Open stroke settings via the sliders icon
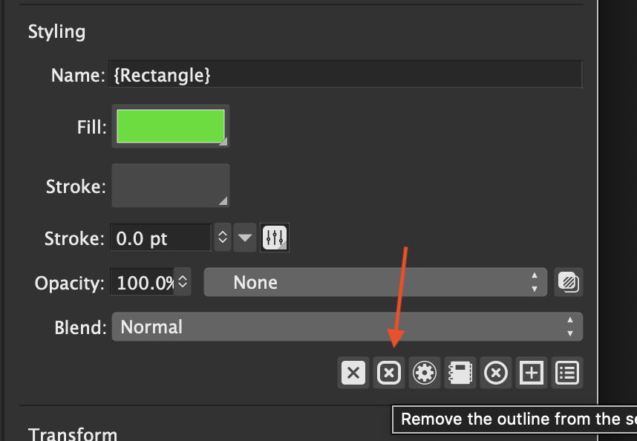 275,238
